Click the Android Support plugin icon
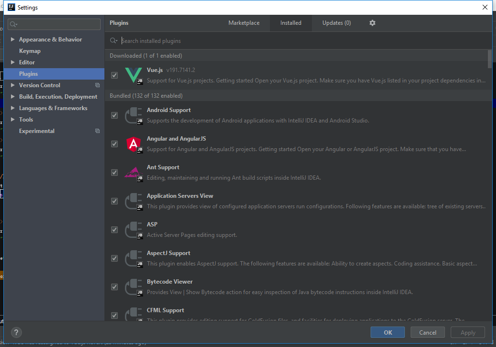This screenshot has height=347, width=496. (x=134, y=115)
